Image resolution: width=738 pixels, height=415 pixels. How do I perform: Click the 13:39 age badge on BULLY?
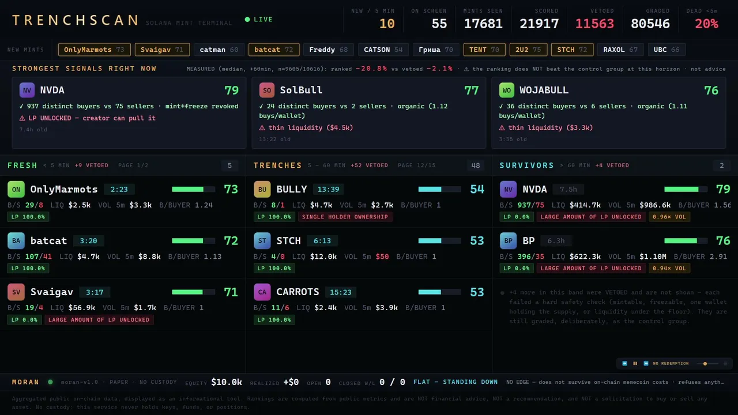(x=328, y=189)
